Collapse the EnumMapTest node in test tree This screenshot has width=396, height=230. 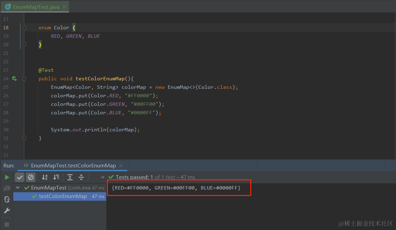pyautogui.click(x=18, y=187)
